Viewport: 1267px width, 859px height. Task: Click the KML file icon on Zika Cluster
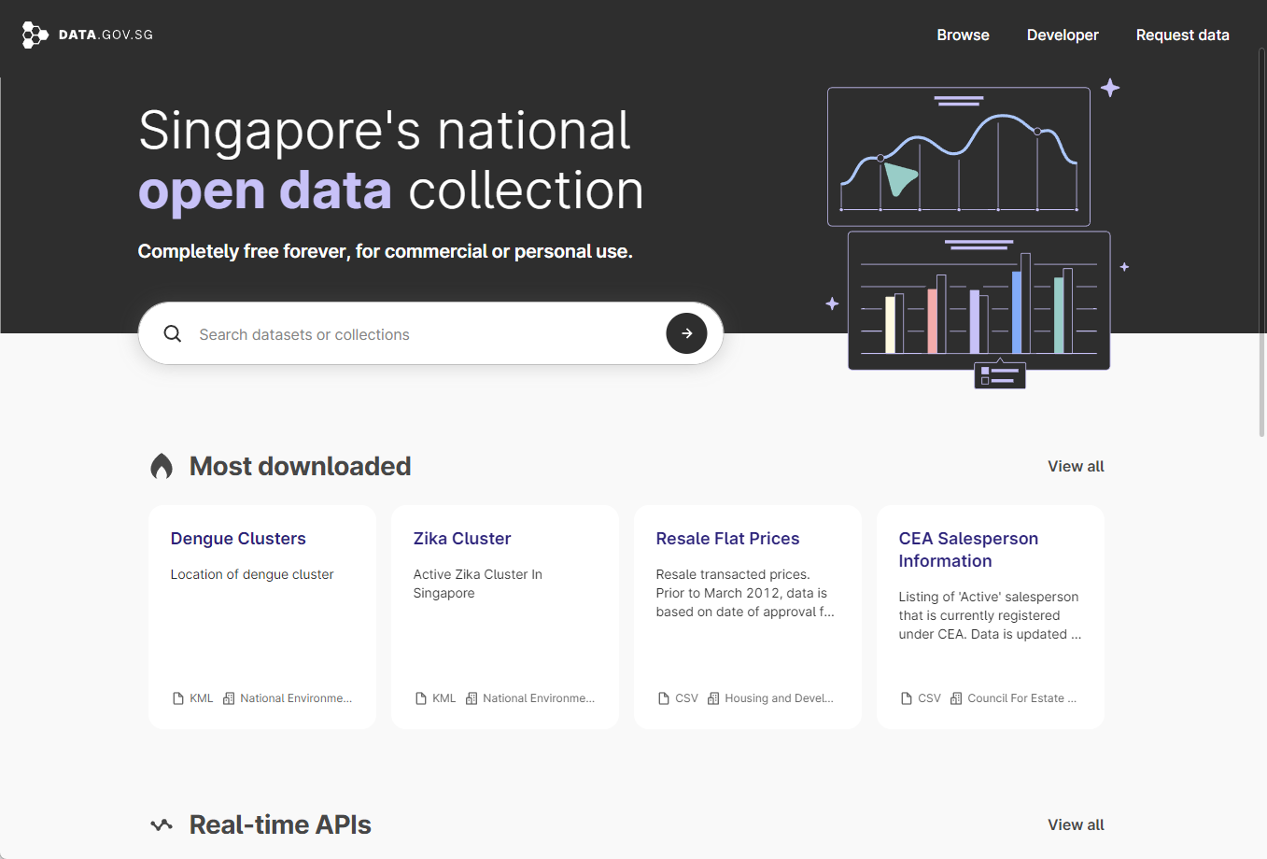point(421,698)
